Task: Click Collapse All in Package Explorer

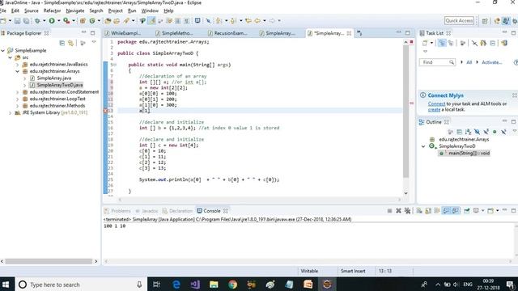Action: tap(62, 43)
